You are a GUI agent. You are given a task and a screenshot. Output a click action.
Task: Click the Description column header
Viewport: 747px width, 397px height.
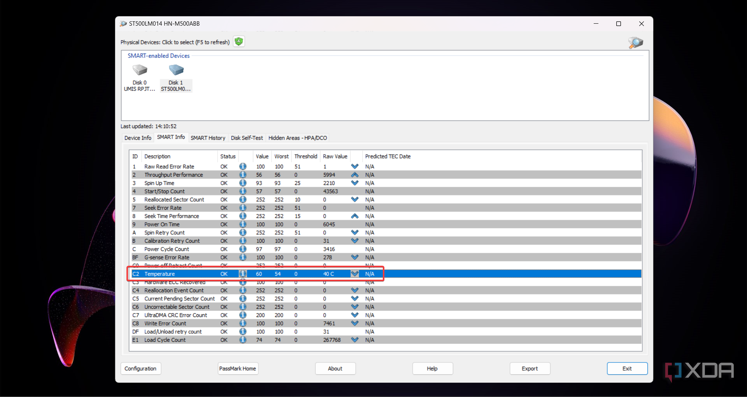click(x=179, y=156)
